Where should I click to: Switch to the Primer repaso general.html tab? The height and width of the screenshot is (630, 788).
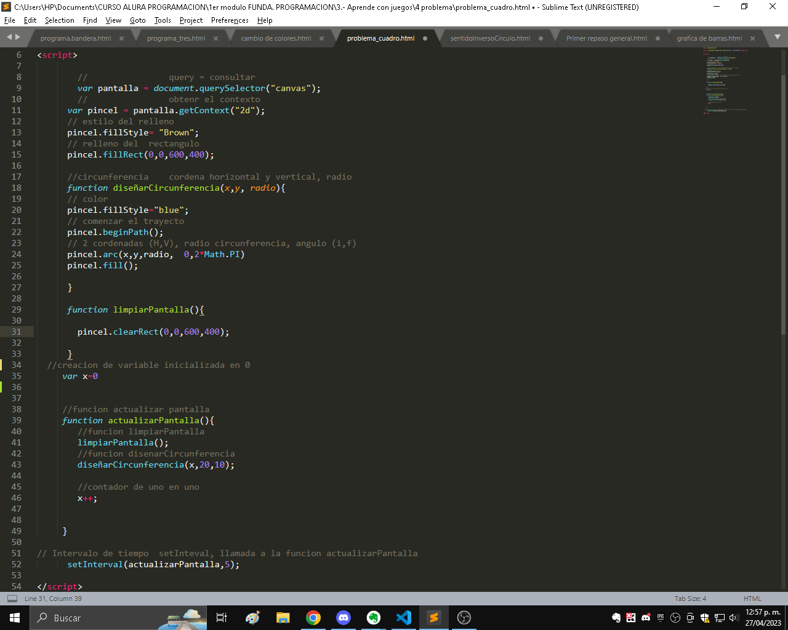click(x=606, y=38)
